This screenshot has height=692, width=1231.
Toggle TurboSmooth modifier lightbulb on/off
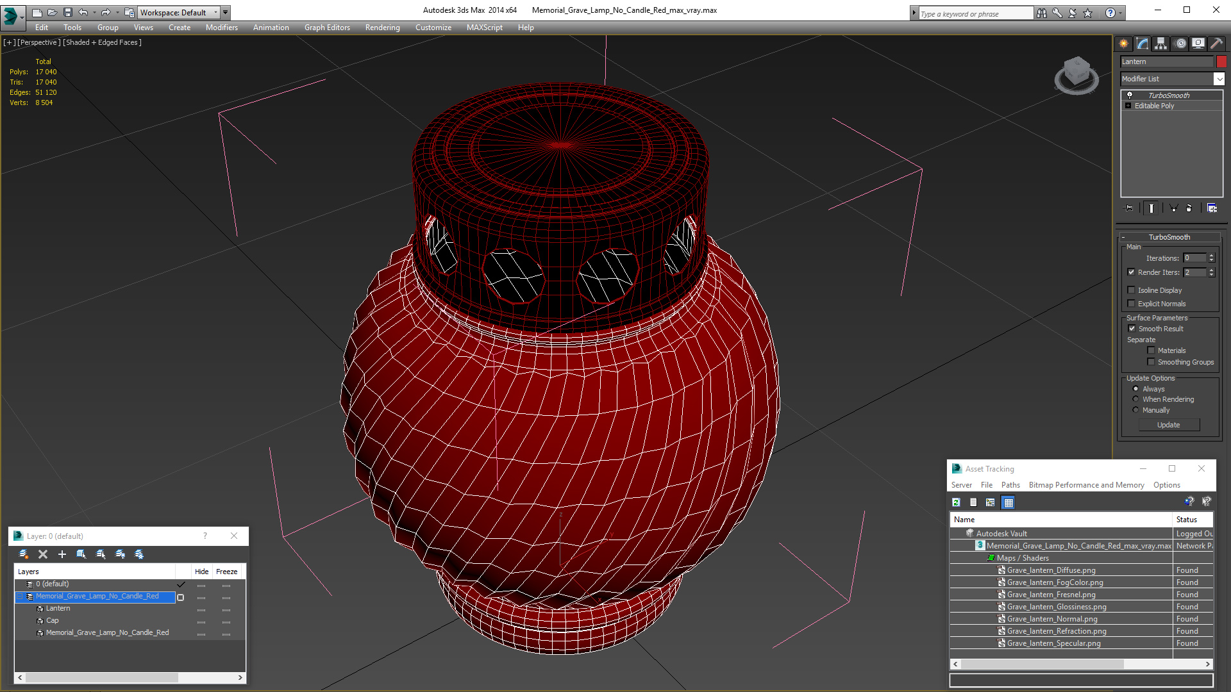pos(1130,95)
